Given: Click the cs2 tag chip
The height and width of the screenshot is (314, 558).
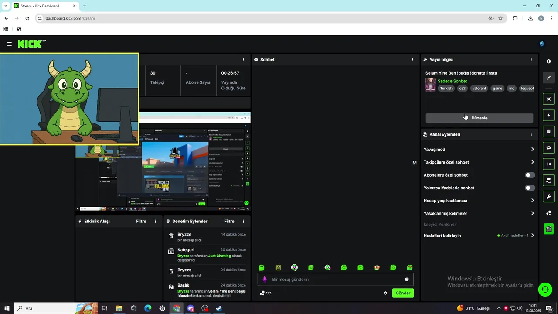Looking at the screenshot, I should pos(463,89).
